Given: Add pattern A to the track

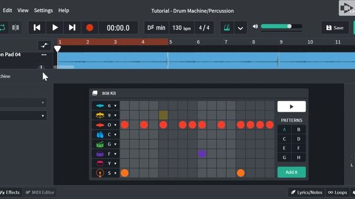Looking at the screenshot, I should click(292, 172).
